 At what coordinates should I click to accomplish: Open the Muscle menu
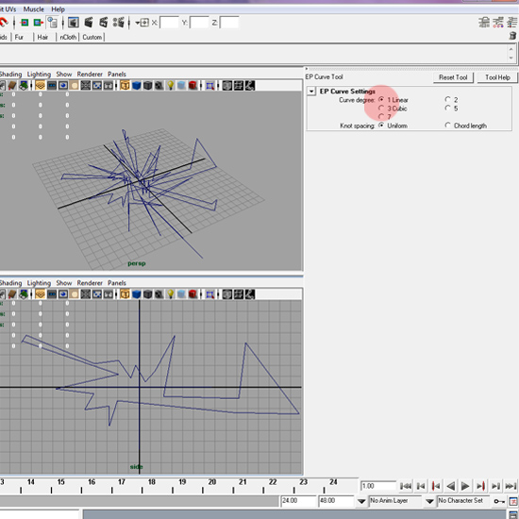(x=34, y=9)
